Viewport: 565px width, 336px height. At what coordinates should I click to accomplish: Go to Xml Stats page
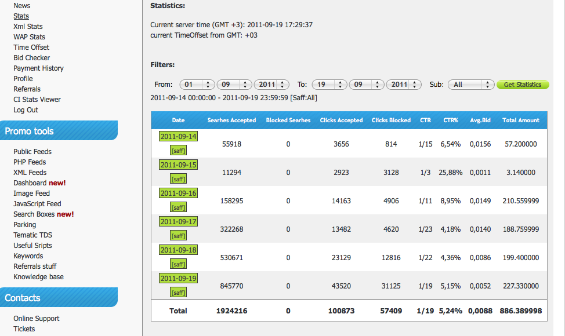(x=28, y=27)
